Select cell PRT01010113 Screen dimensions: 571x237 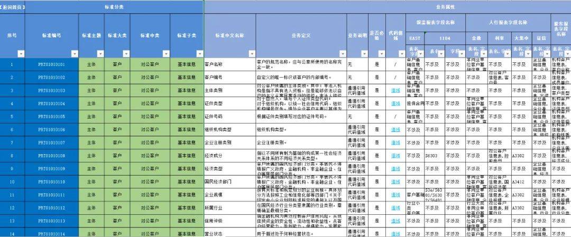click(x=52, y=221)
